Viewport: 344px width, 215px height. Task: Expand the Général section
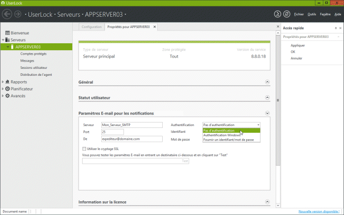point(267,82)
